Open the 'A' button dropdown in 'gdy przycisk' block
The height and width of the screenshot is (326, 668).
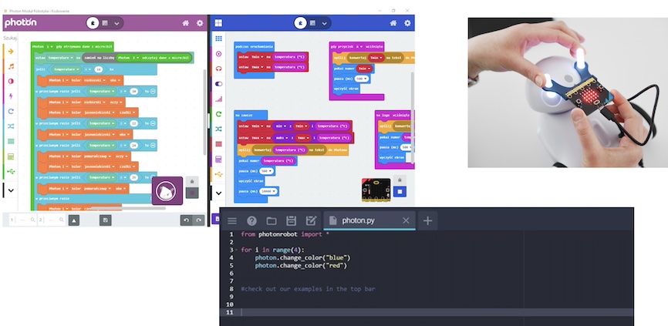click(359, 46)
